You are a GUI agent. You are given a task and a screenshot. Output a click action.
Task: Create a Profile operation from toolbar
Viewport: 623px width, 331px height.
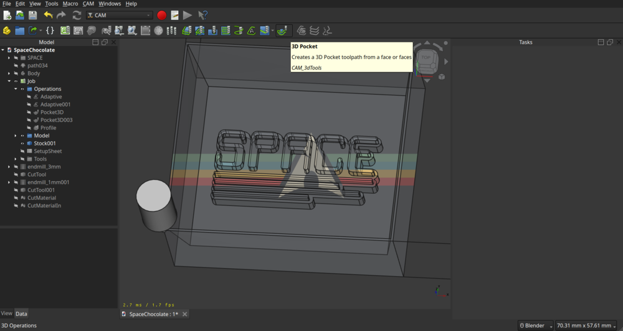tap(187, 30)
